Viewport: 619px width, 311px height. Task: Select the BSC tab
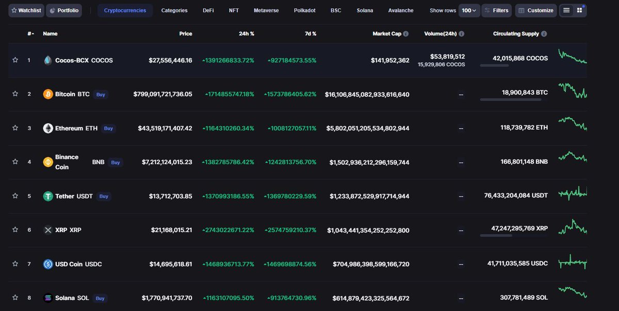[x=336, y=10]
